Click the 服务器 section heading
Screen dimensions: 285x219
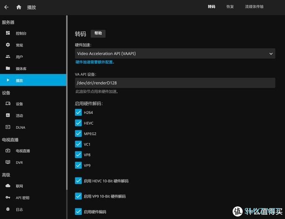8,22
